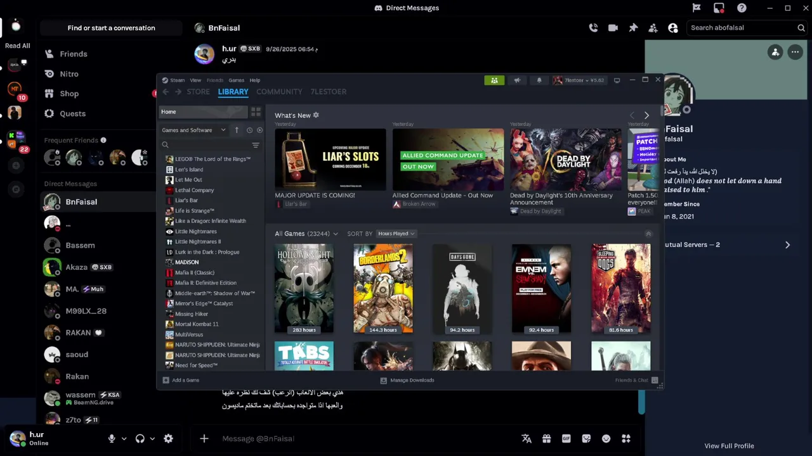Open the Steam menu
Viewport: 812px width, 456px height.
pos(173,80)
